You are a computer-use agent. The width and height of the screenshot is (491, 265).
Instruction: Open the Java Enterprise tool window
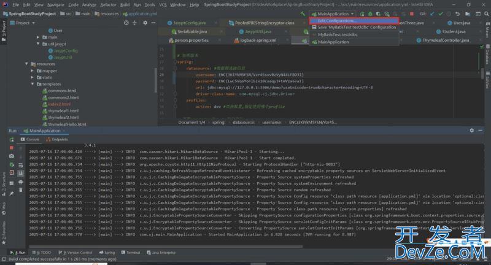(x=161, y=253)
